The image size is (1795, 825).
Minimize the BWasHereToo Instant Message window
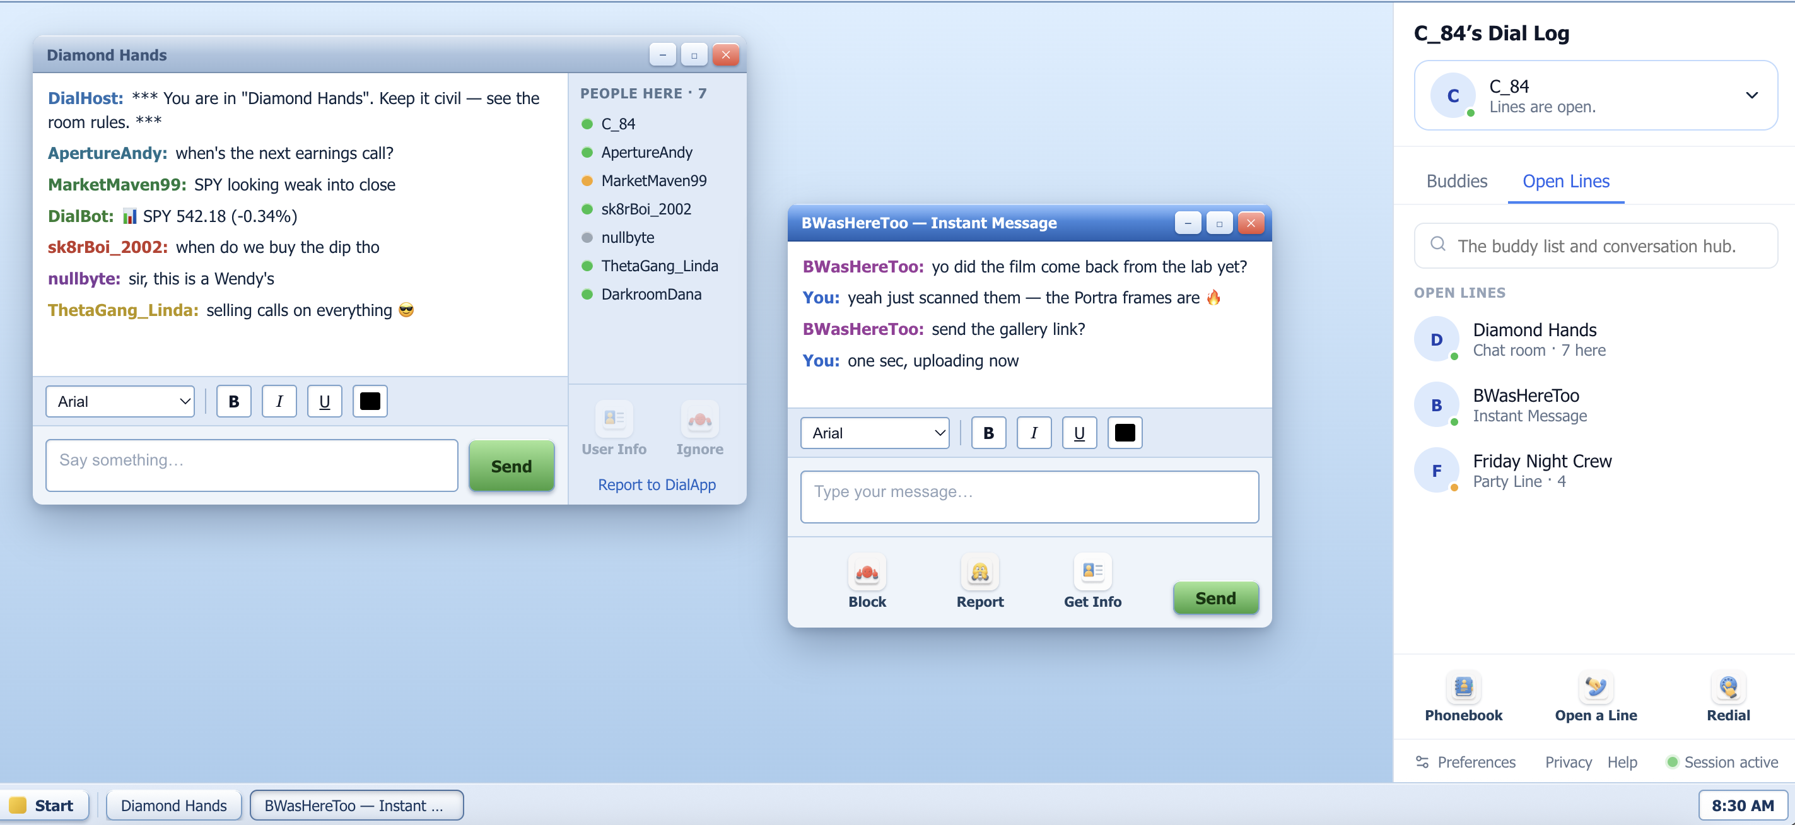point(1188,223)
